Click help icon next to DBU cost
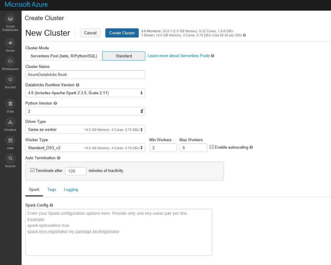The width and height of the screenshot is (331, 265). tap(244, 35)
